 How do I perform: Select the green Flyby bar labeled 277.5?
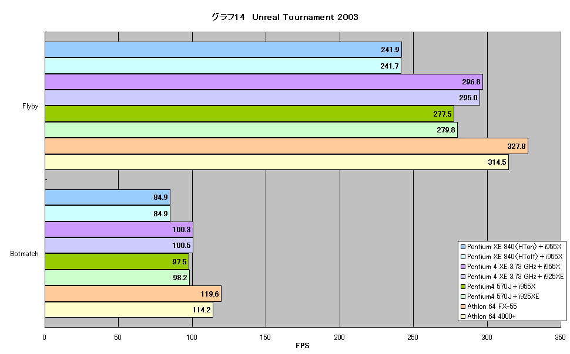click(249, 114)
